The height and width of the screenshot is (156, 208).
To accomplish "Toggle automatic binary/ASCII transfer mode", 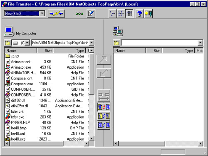I will pos(104,107).
